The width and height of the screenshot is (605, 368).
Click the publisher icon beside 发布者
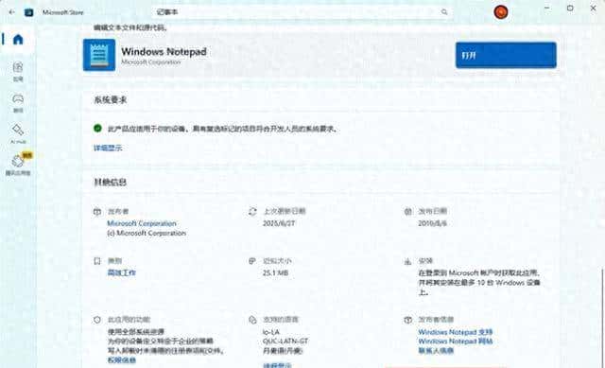(x=97, y=212)
